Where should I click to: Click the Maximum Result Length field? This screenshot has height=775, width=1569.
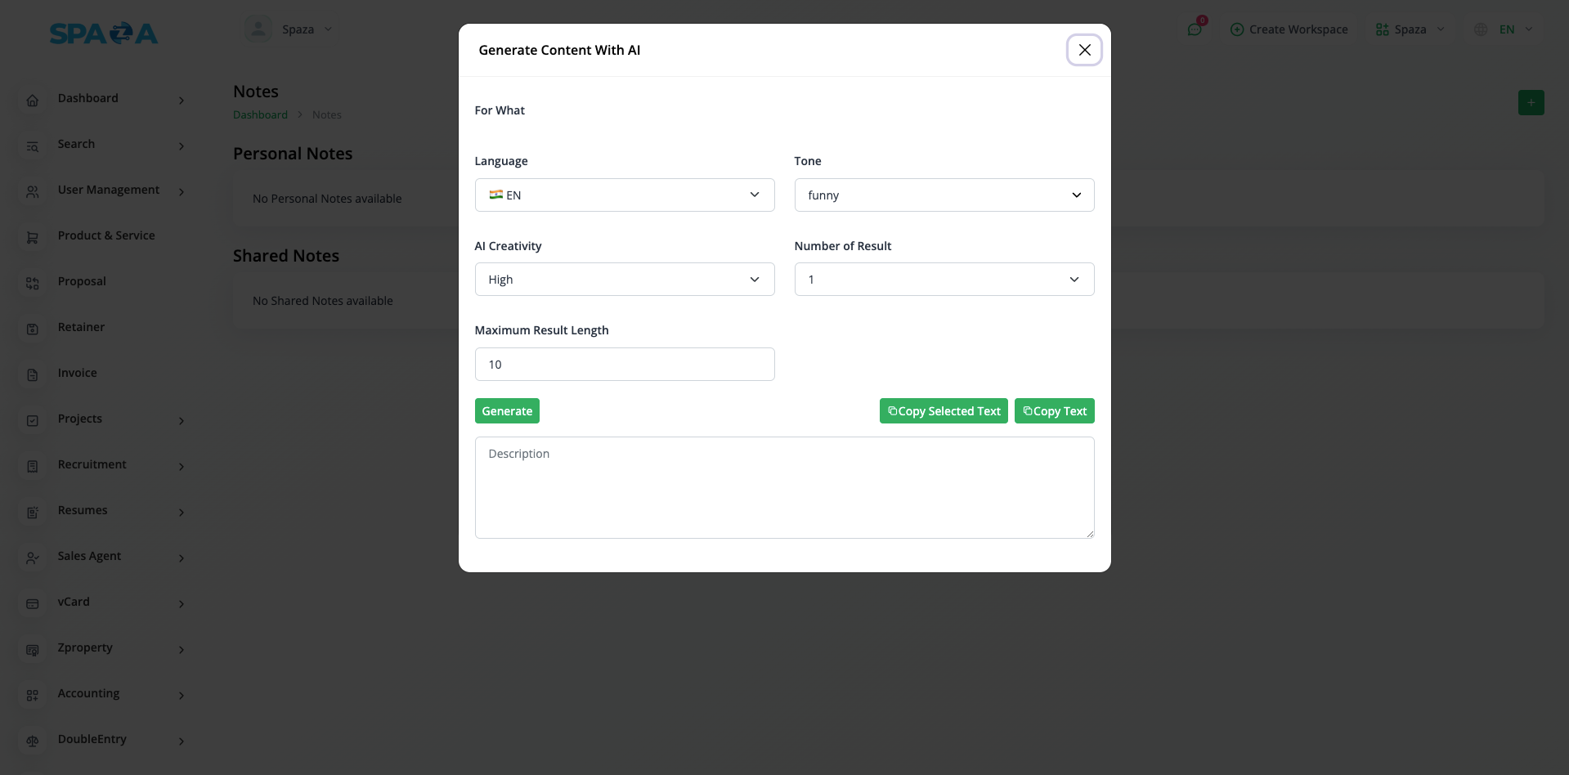point(624,365)
